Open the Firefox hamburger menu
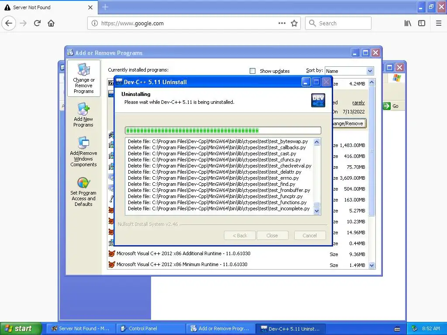 point(439,23)
